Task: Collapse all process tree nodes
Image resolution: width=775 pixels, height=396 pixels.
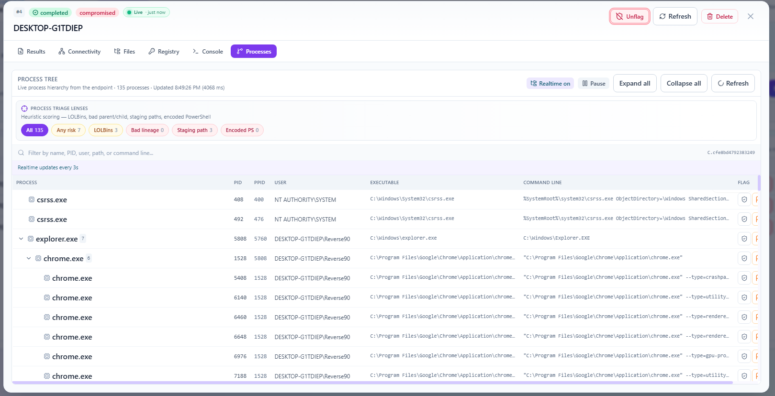Action: point(684,83)
